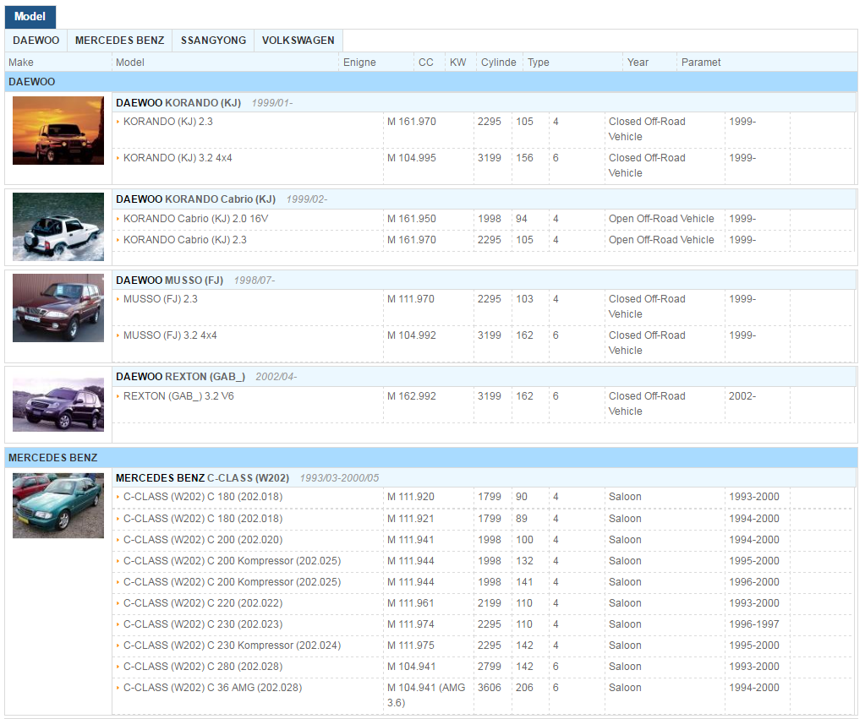
Task: Click the Make column header
Action: 21,63
